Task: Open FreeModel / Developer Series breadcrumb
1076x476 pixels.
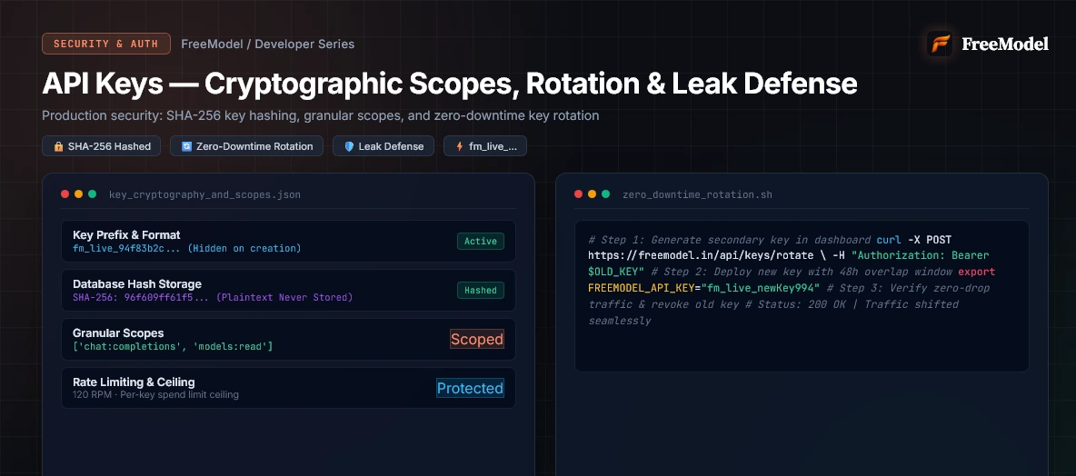Action: (x=267, y=44)
